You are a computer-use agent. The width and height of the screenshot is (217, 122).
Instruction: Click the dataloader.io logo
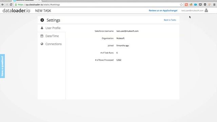point(16,11)
